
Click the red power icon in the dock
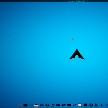pos(20,105)
